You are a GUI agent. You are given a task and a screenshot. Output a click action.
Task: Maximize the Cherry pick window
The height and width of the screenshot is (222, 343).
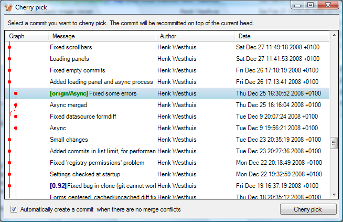(x=310, y=5)
